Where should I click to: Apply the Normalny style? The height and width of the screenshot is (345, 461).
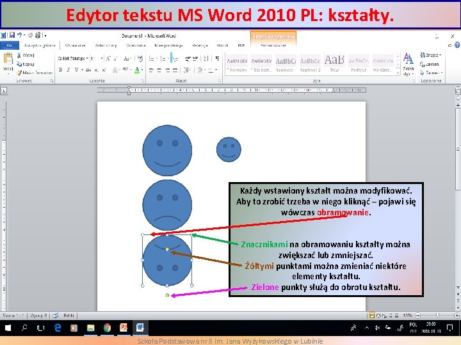pyautogui.click(x=237, y=64)
